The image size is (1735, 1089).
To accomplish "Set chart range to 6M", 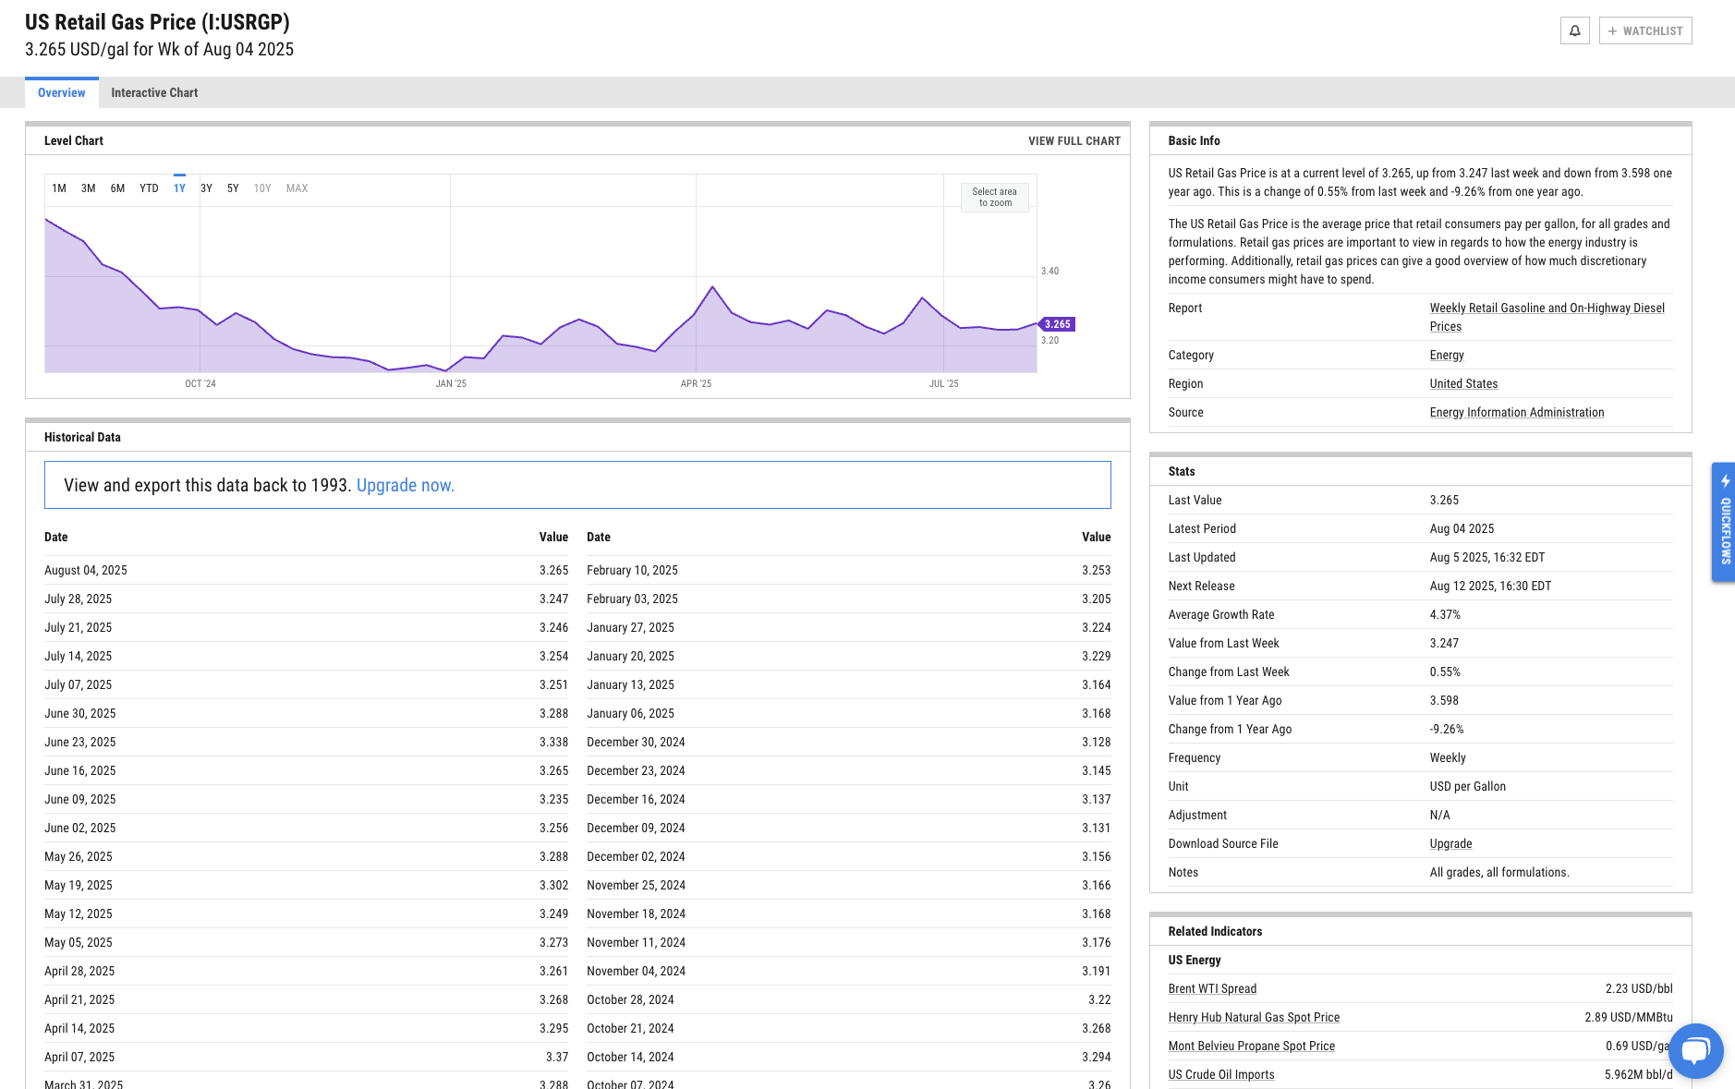I will (117, 188).
